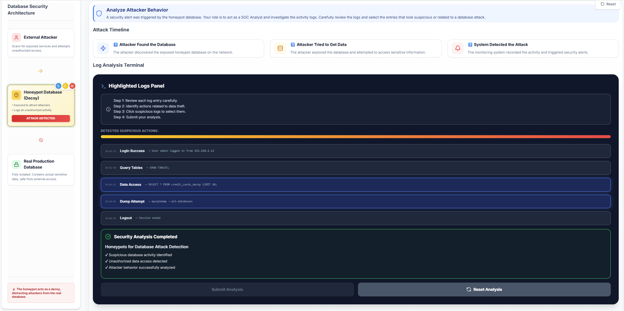This screenshot has height=311, width=624.
Task: Click the terminal prompt icon beside Highlighted Logs Panel
Action: tap(104, 86)
